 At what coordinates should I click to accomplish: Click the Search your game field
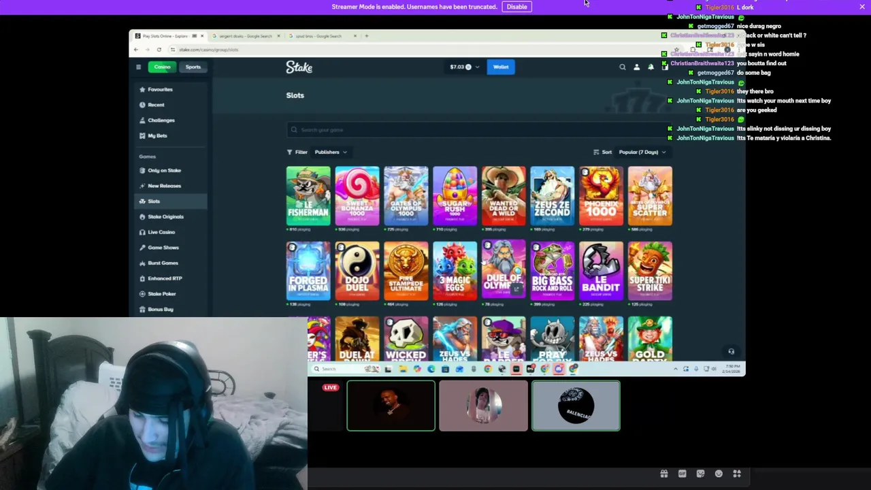479,130
